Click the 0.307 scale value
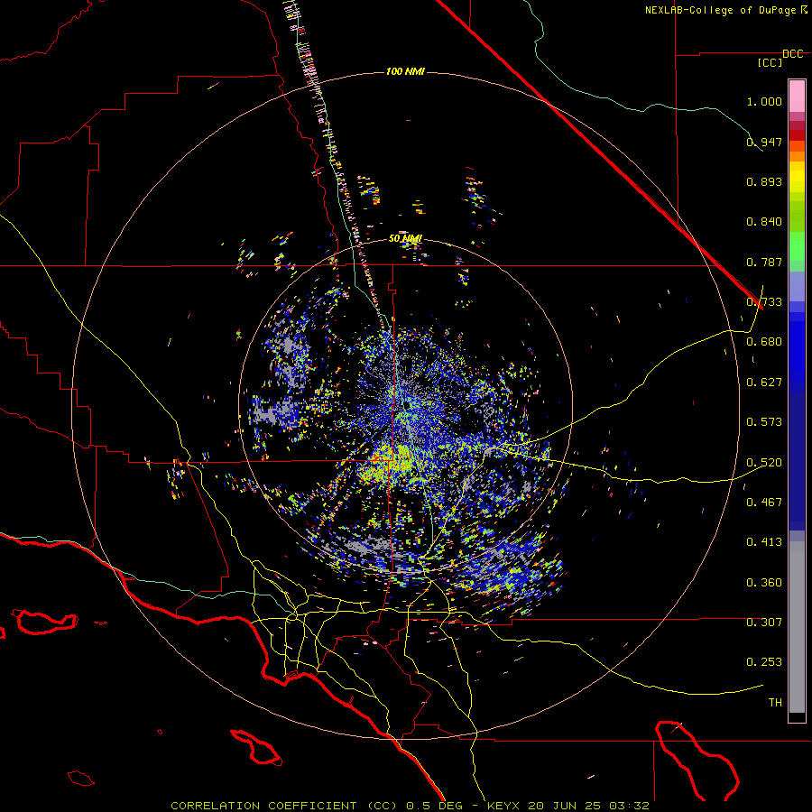Viewport: 812px width, 812px height. pyautogui.click(x=764, y=623)
